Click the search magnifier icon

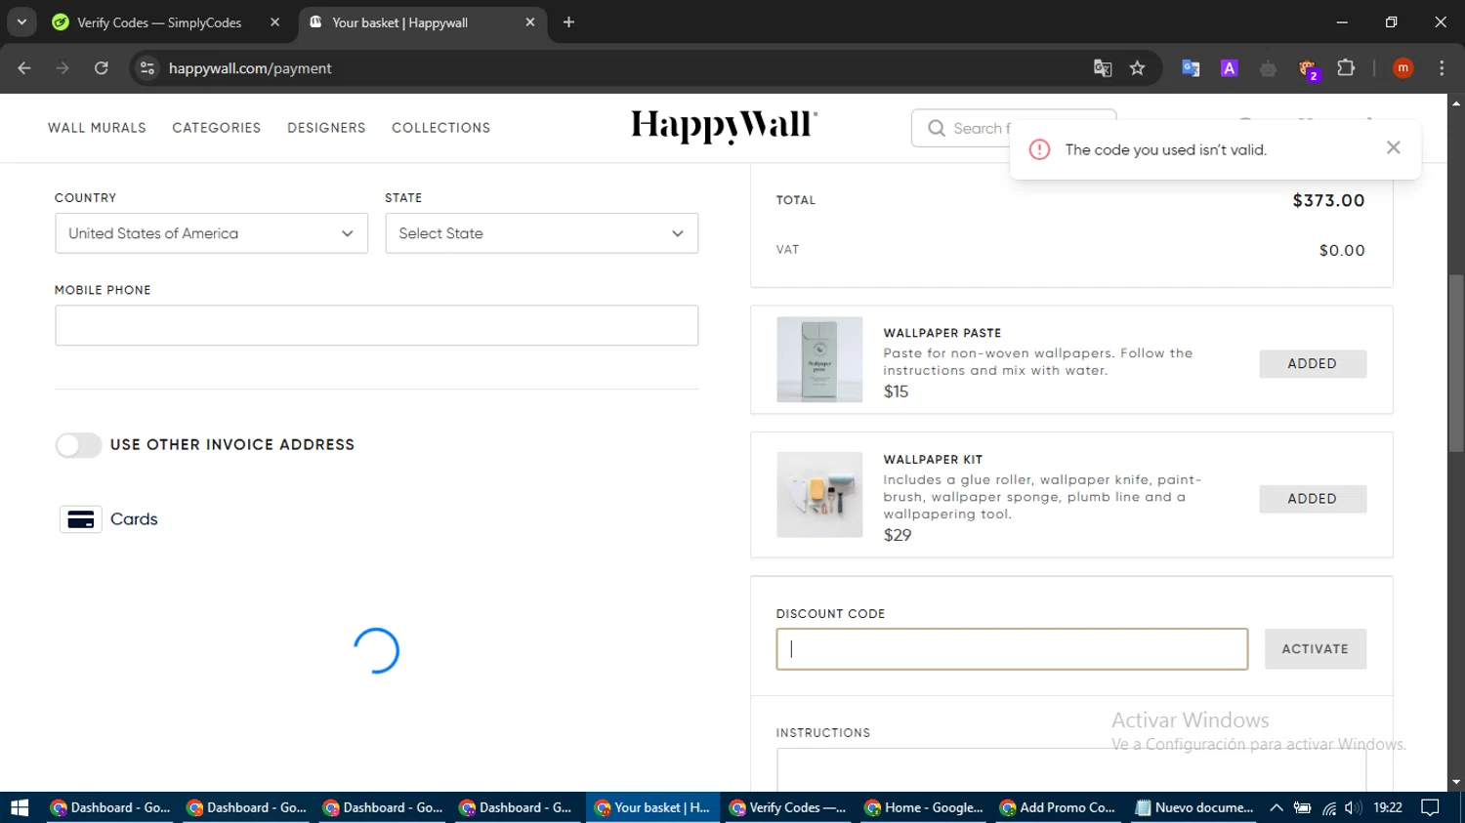(x=937, y=128)
